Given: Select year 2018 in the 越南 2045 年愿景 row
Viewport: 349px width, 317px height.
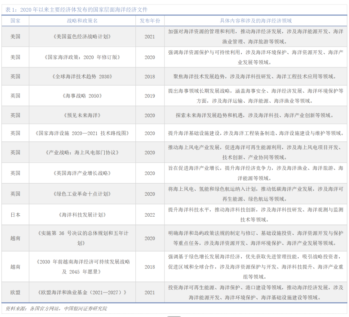Looking at the screenshot, I should (x=150, y=267).
